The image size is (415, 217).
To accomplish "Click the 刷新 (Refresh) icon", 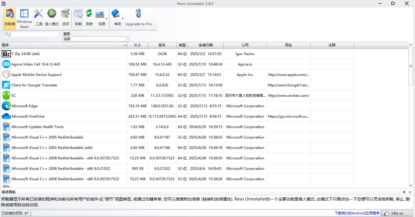I will pos(89,18).
